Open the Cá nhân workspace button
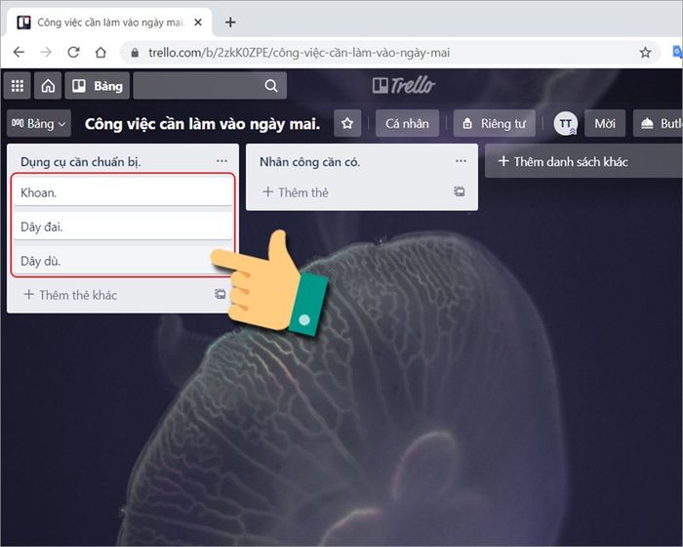The width and height of the screenshot is (683, 547). click(407, 123)
